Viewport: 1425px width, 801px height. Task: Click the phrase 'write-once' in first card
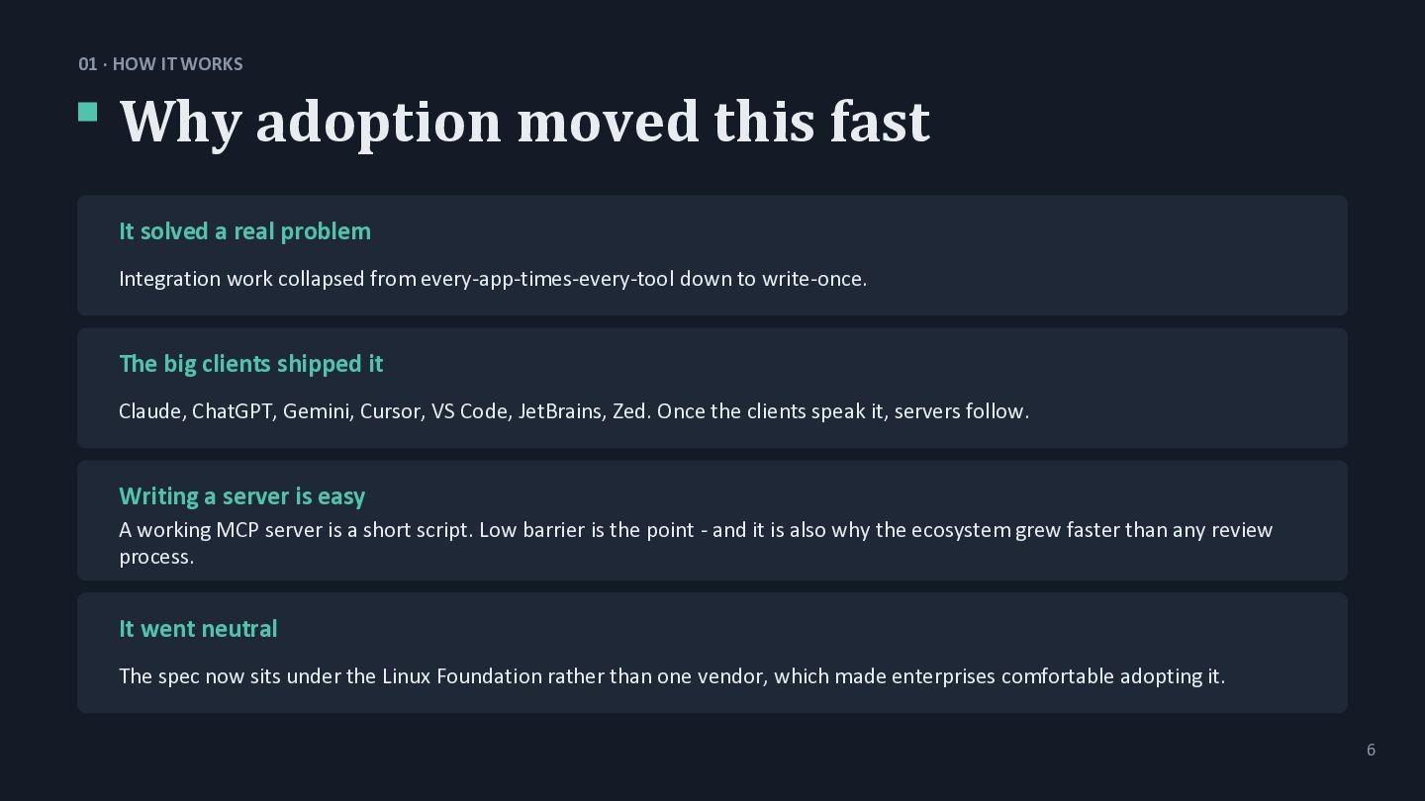[x=811, y=279]
